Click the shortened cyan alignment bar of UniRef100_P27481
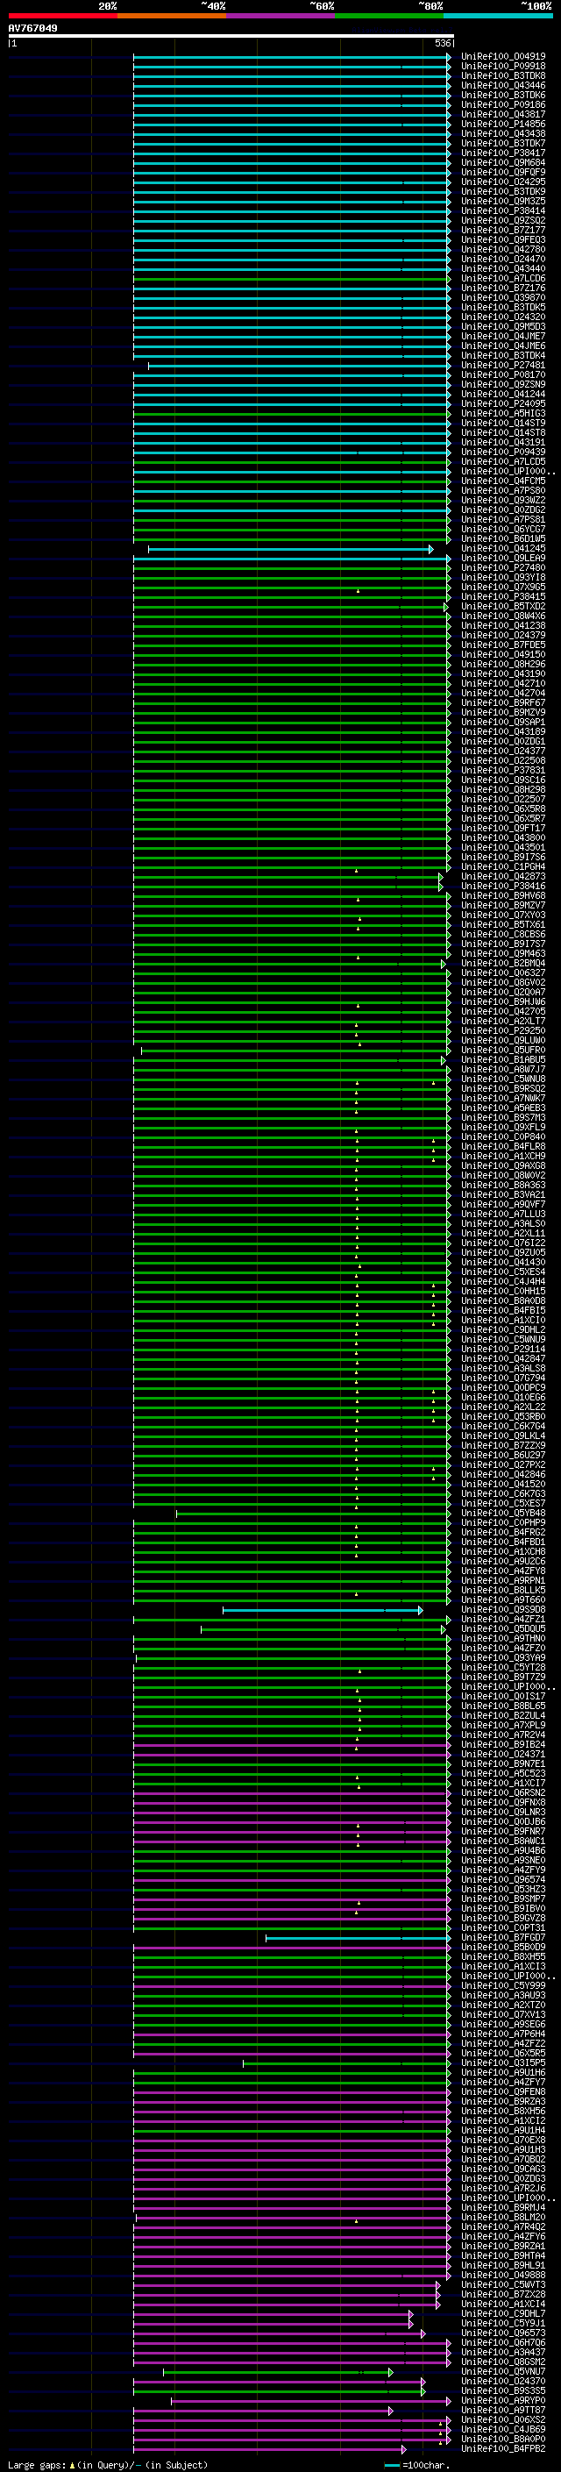 coord(298,366)
